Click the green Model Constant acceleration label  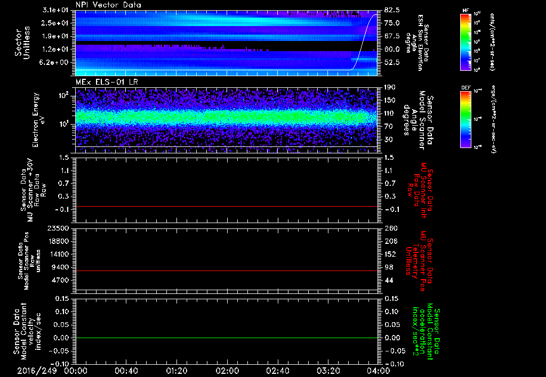[427, 331]
